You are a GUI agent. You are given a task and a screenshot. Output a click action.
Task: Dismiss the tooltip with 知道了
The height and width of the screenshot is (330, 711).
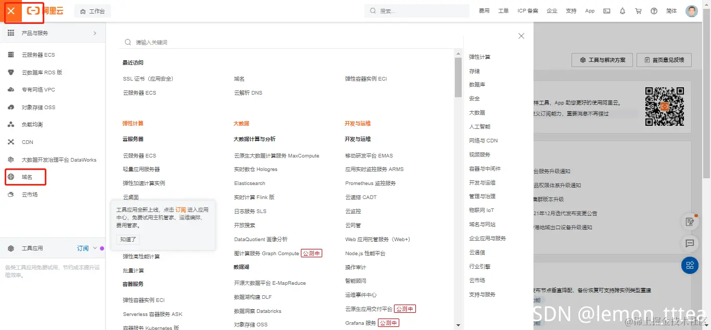click(x=128, y=240)
